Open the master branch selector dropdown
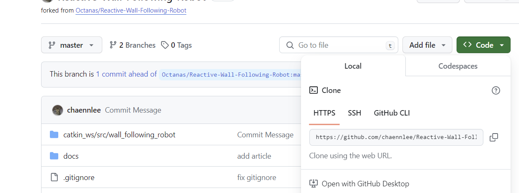This screenshot has width=519, height=193. click(x=72, y=45)
